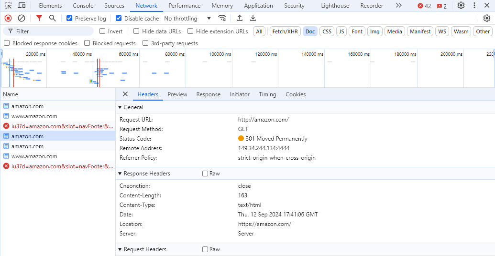495x256 pixels.
Task: Stop recording the network log
Action: (8, 18)
